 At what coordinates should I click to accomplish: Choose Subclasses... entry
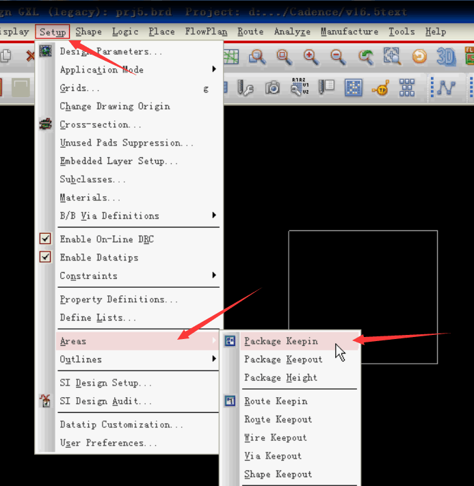(x=137, y=180)
